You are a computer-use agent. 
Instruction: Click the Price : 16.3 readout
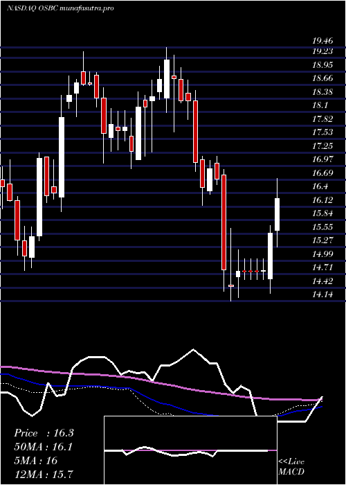[44, 433]
